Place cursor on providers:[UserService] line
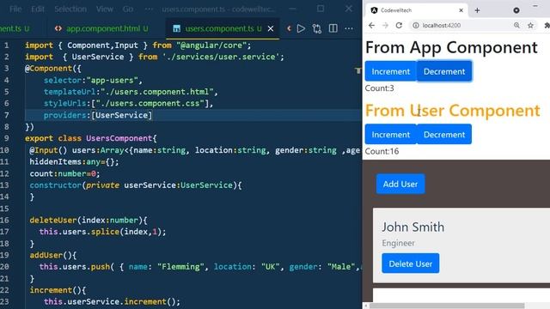This screenshot has height=309, width=550. [98, 115]
